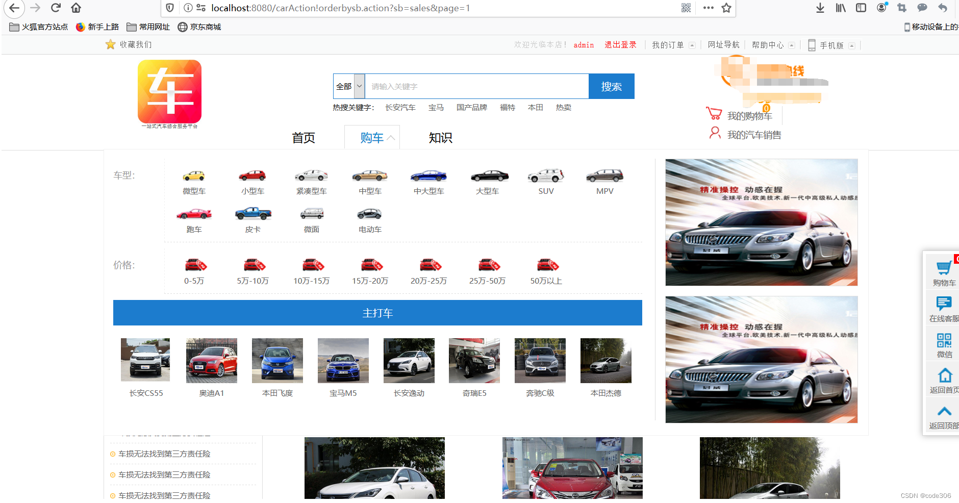Viewport: 959px width, 503px height.
Task: Pick the 中大型车 blue car icon
Action: (x=428, y=175)
